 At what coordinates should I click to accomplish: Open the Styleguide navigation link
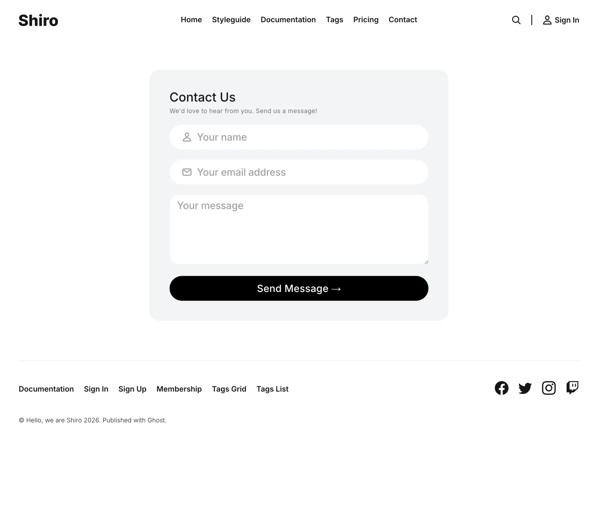click(231, 20)
